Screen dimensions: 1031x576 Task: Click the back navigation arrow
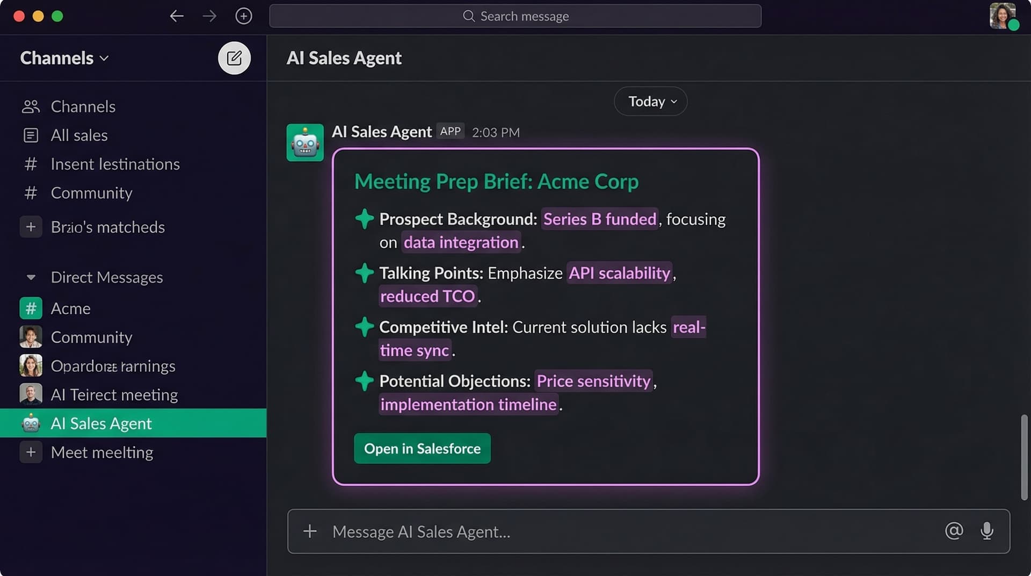tap(177, 16)
